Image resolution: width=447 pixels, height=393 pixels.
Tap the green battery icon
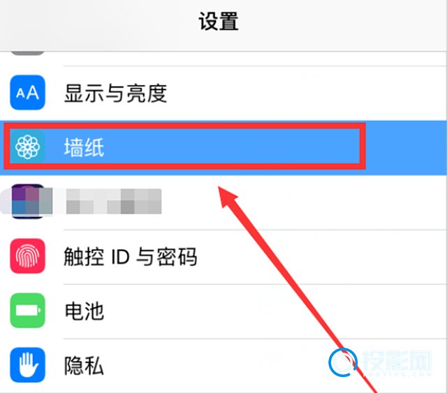tap(28, 311)
